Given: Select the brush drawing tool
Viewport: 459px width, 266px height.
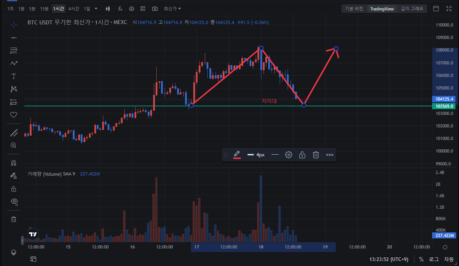Looking at the screenshot, I should pyautogui.click(x=14, y=63).
